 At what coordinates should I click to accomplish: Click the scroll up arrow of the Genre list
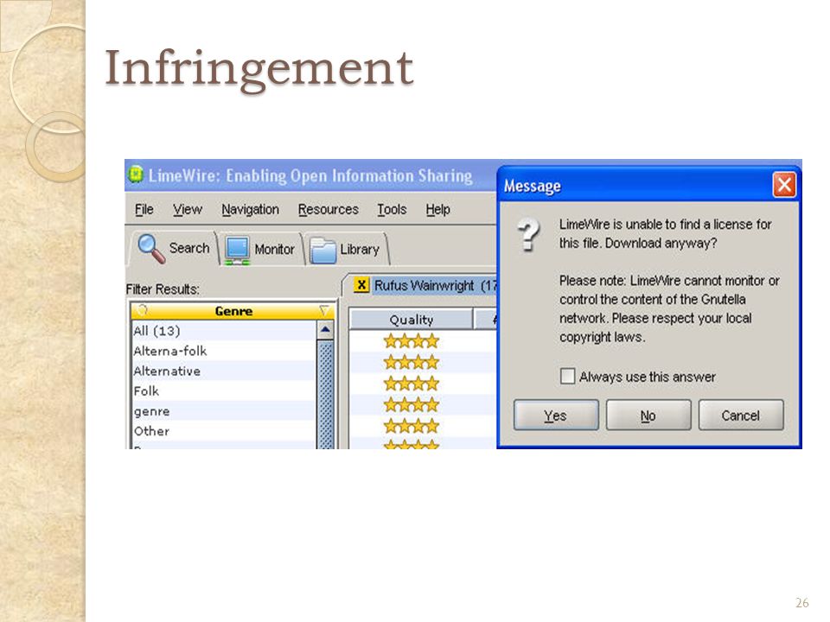[325, 330]
